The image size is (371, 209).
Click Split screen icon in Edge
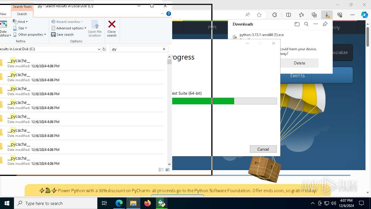pos(288,15)
